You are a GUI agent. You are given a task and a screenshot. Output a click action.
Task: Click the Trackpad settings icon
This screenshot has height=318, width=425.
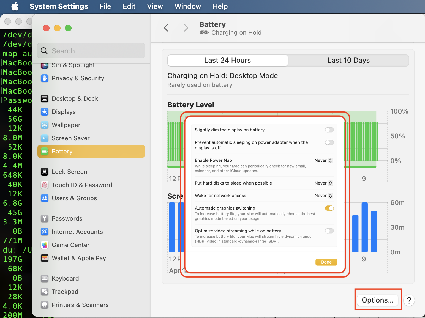45,292
